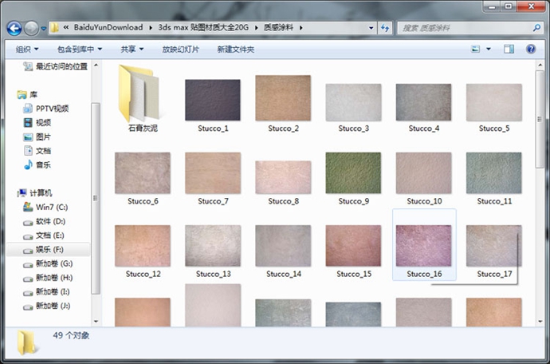This screenshot has width=550, height=364.
Task: Select Stucco_2 thumbnail
Action: 283,98
